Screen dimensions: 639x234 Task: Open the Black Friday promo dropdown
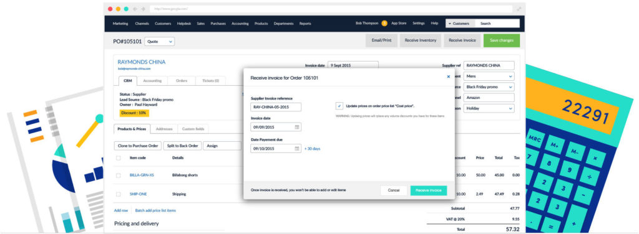tap(489, 87)
